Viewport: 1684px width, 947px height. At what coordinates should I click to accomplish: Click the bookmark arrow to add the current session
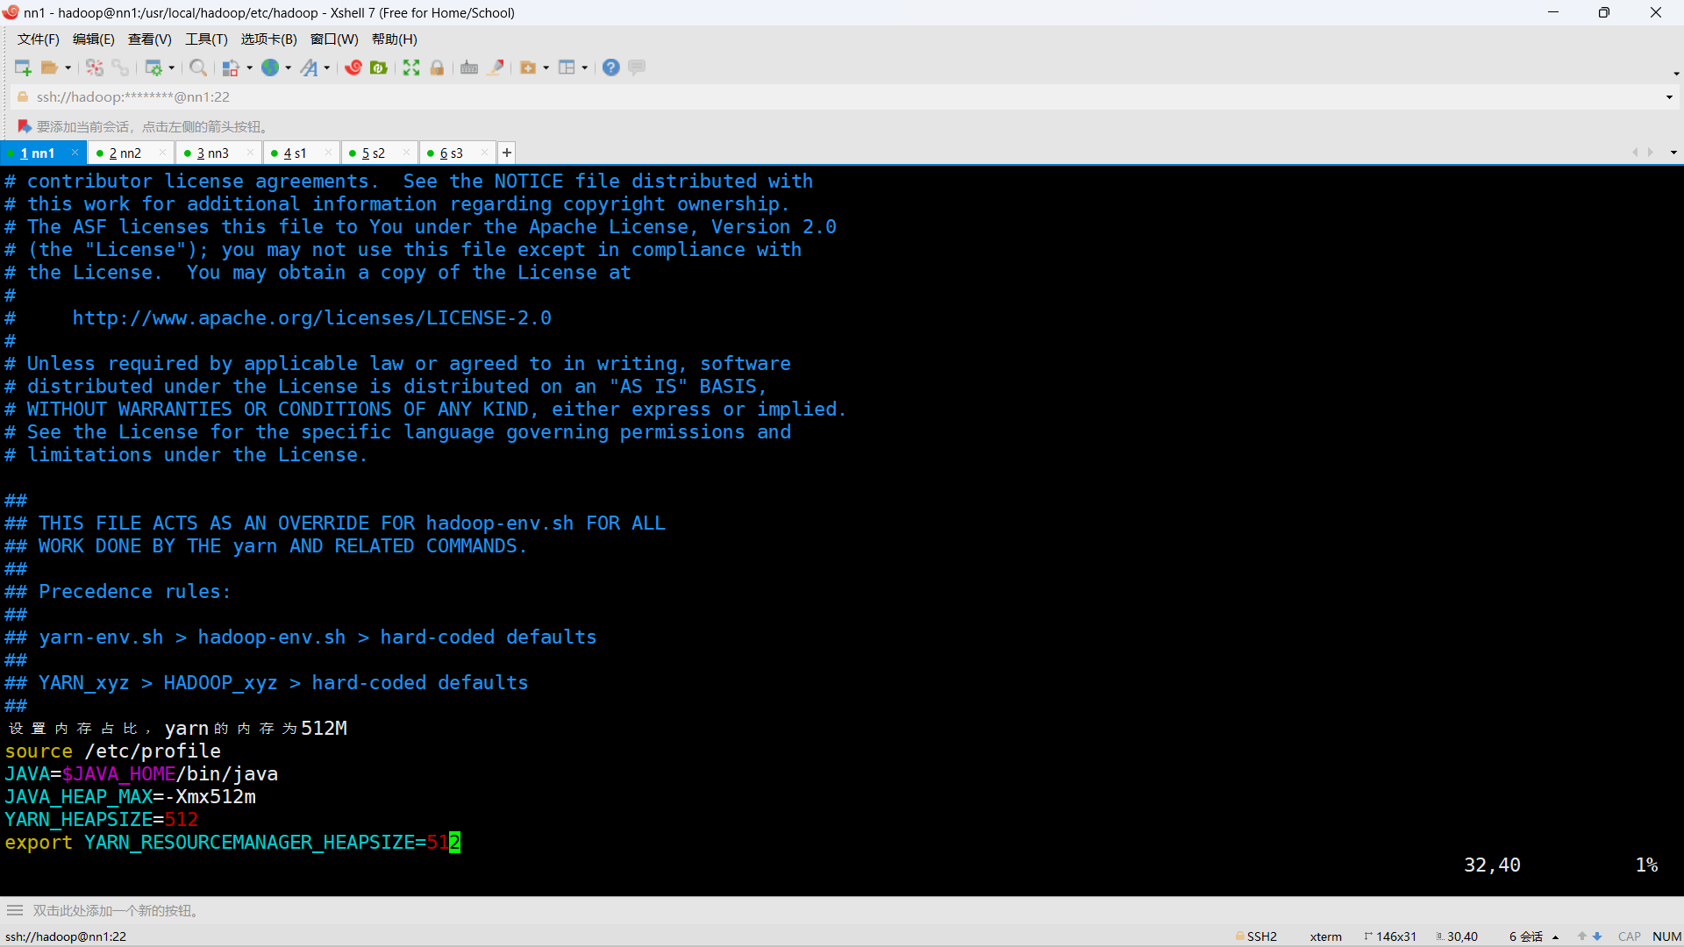[x=24, y=126]
